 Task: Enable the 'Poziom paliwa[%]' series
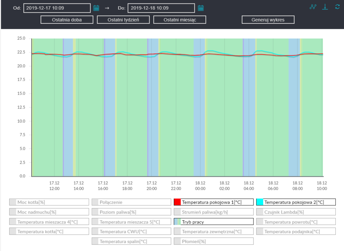point(131,212)
